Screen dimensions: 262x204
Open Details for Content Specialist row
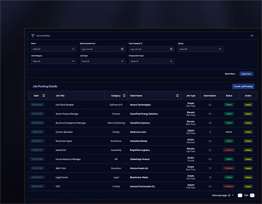(248, 132)
